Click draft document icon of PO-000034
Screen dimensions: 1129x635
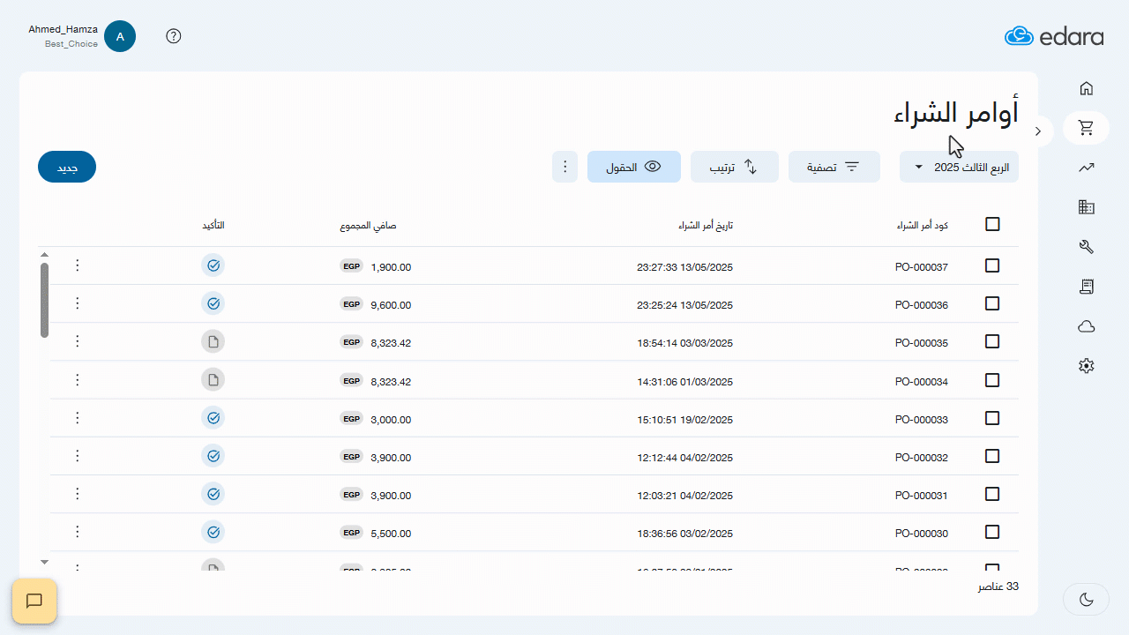[213, 379]
